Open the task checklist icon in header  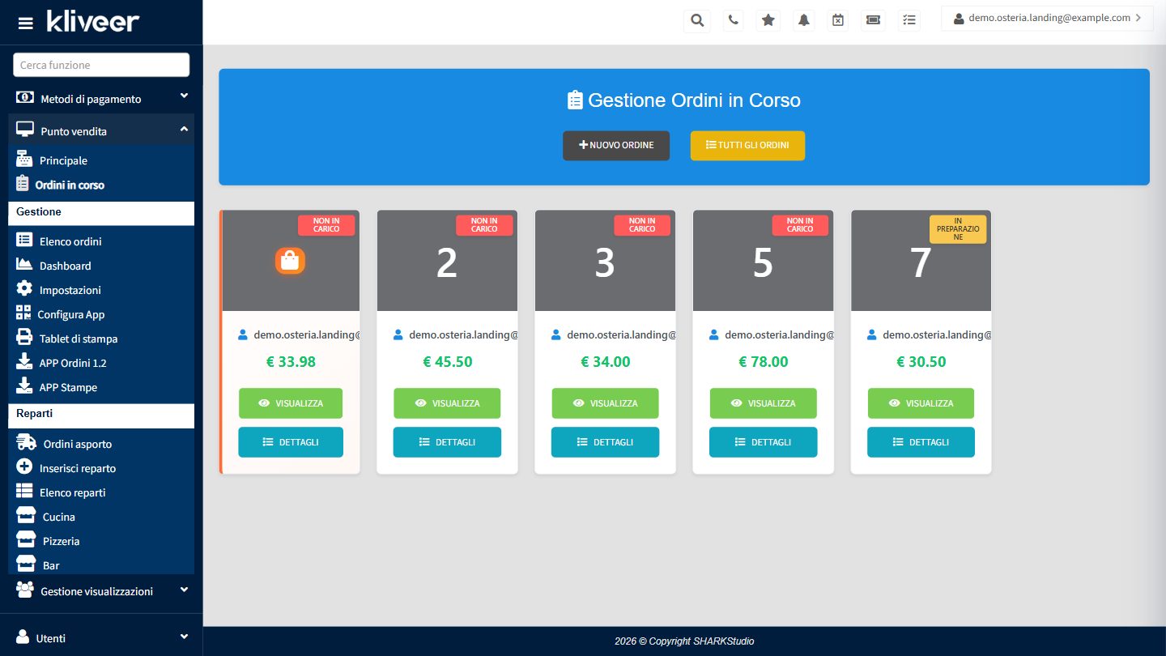(909, 20)
